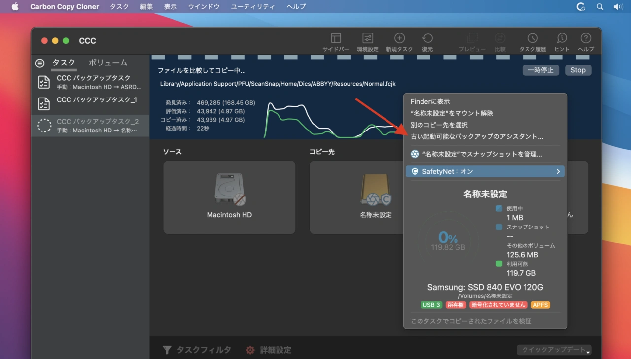Select CCC バックアップタスク checklist icon

click(44, 82)
